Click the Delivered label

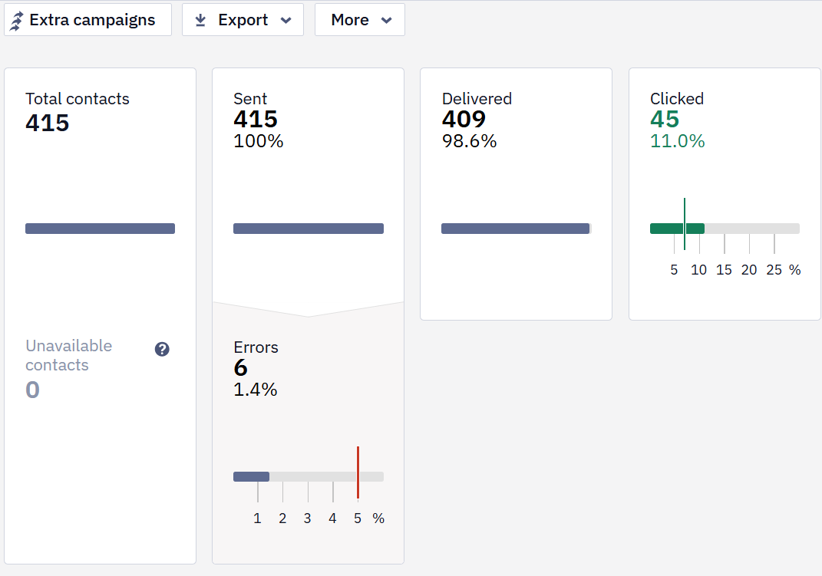pyautogui.click(x=477, y=98)
